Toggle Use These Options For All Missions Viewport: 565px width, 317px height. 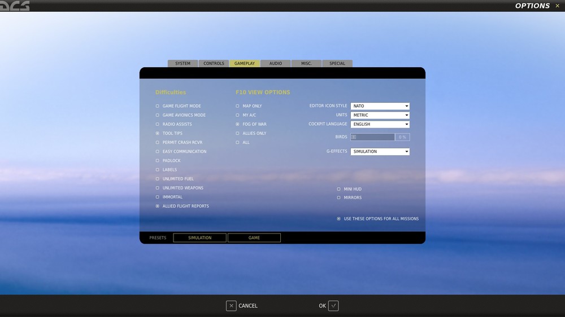tap(338, 219)
